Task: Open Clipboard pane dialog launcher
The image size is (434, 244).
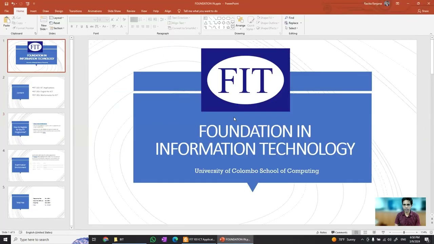Action: click(x=35, y=34)
